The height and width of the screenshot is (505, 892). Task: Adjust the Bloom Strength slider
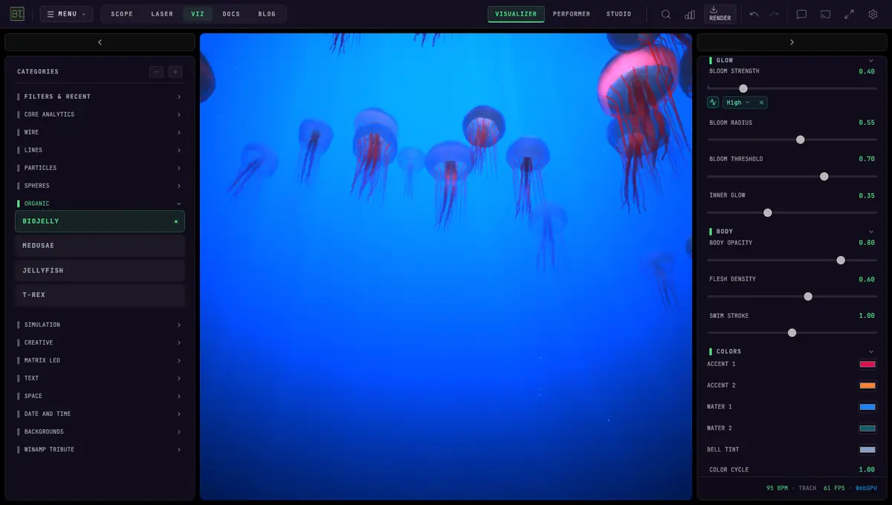(792, 88)
